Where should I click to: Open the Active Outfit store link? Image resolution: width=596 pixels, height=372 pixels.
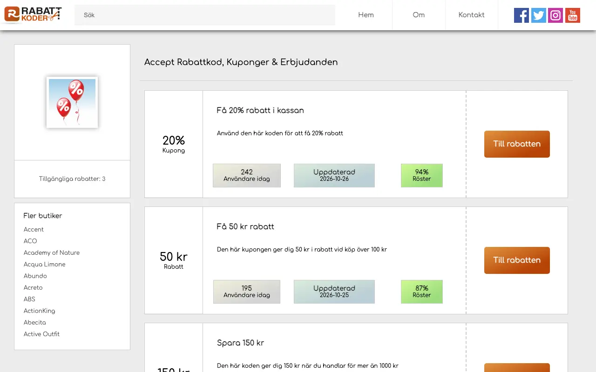42,334
